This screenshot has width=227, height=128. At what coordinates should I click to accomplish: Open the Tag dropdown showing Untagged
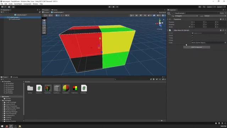click(186, 16)
